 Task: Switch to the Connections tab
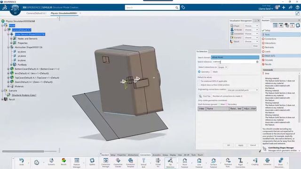point(145,155)
